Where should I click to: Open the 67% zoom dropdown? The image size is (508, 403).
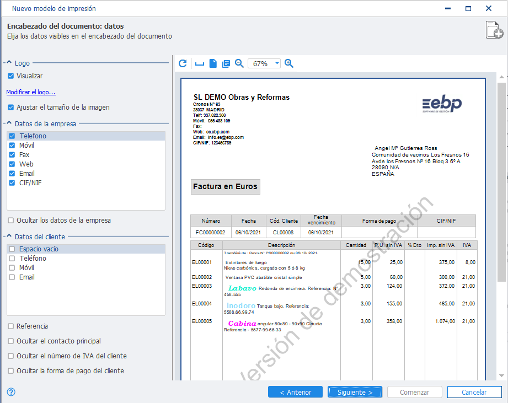point(277,63)
